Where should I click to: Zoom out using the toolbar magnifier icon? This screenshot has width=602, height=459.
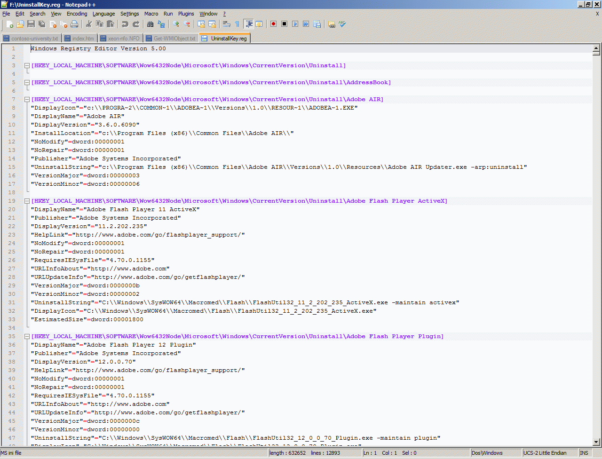pos(187,24)
